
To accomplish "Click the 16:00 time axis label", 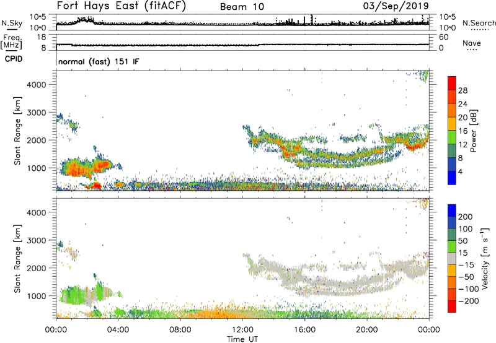I will pyautogui.click(x=304, y=330).
